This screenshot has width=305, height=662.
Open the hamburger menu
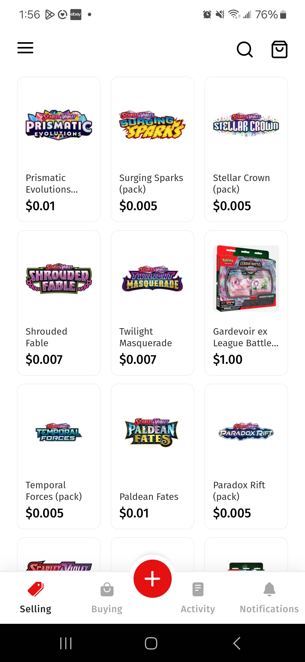[x=25, y=48]
